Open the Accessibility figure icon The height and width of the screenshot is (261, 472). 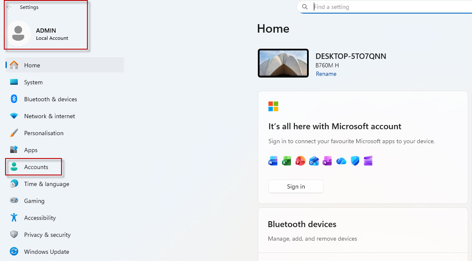click(14, 217)
